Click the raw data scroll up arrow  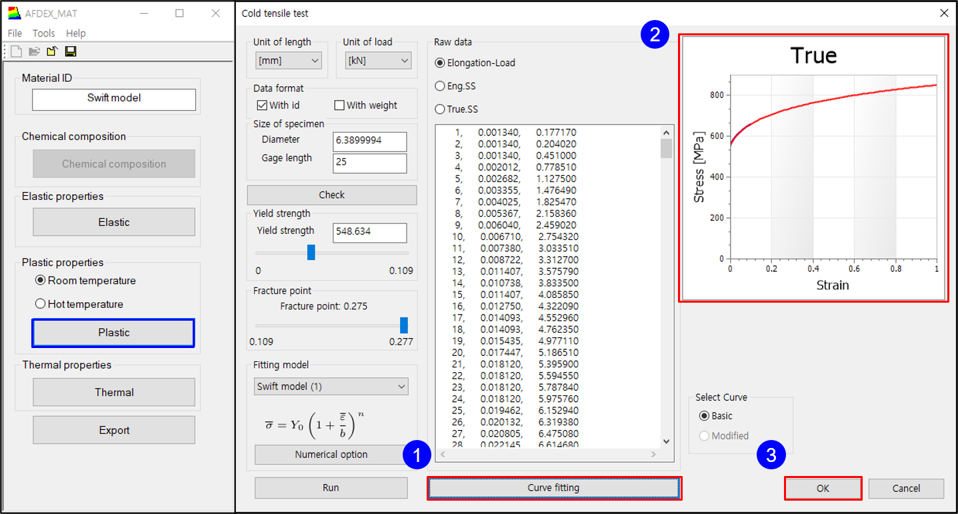click(666, 132)
